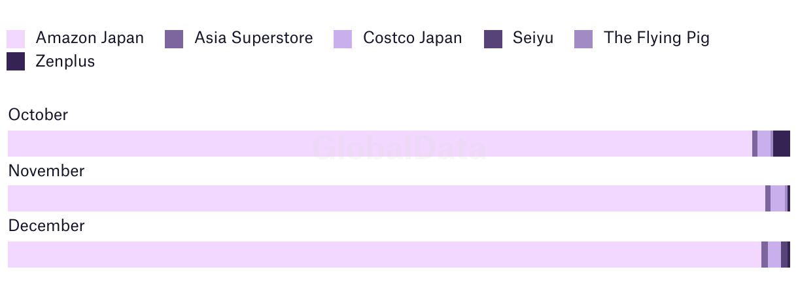The image size is (798, 295).
Task: Select the December Costco Japan bar segment
Action: click(774, 255)
